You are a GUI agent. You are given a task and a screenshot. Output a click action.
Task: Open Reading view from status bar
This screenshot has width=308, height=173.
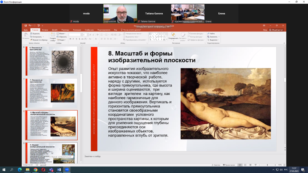250,165
